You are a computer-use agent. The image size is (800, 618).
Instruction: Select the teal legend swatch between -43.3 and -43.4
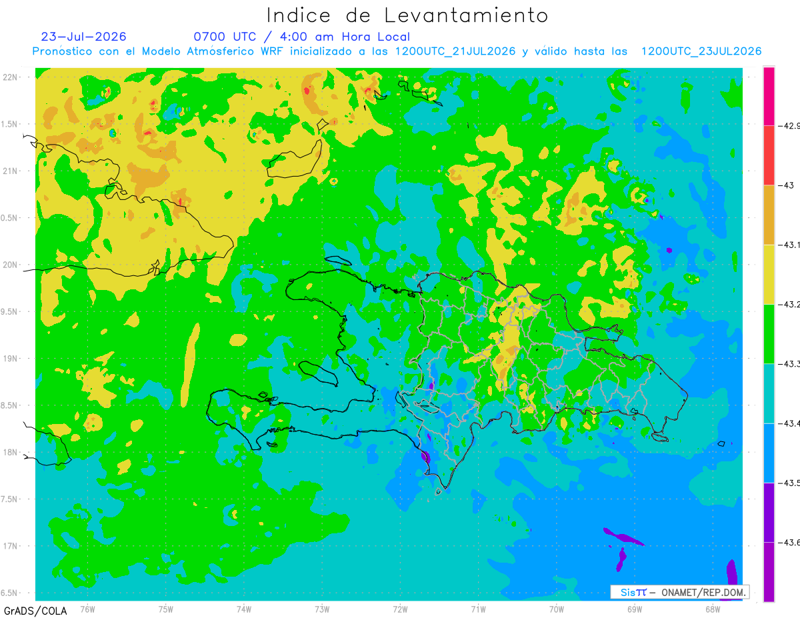tap(769, 393)
